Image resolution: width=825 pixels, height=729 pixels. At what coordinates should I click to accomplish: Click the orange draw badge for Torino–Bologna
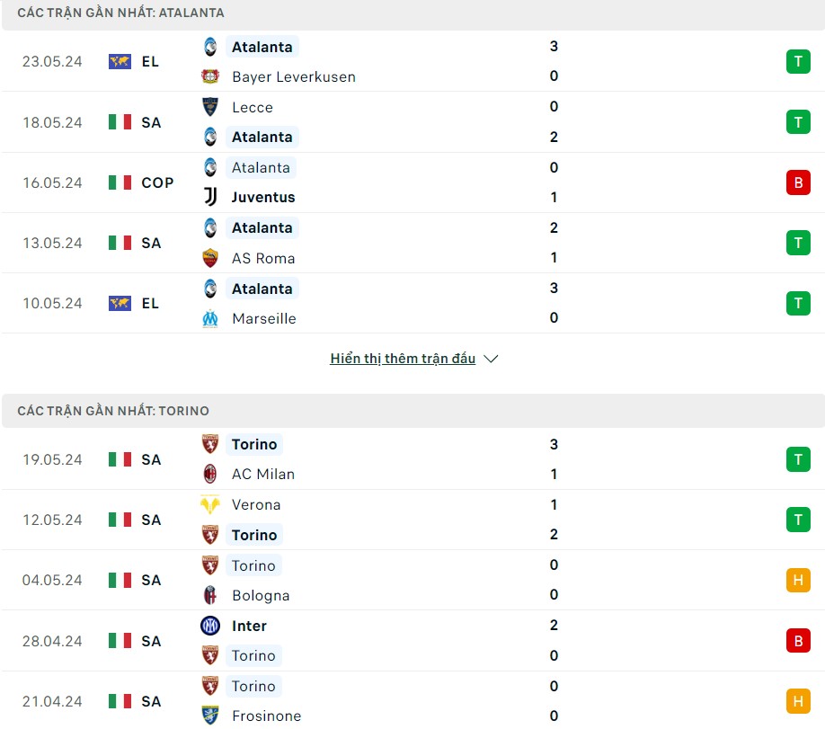pyautogui.click(x=797, y=580)
